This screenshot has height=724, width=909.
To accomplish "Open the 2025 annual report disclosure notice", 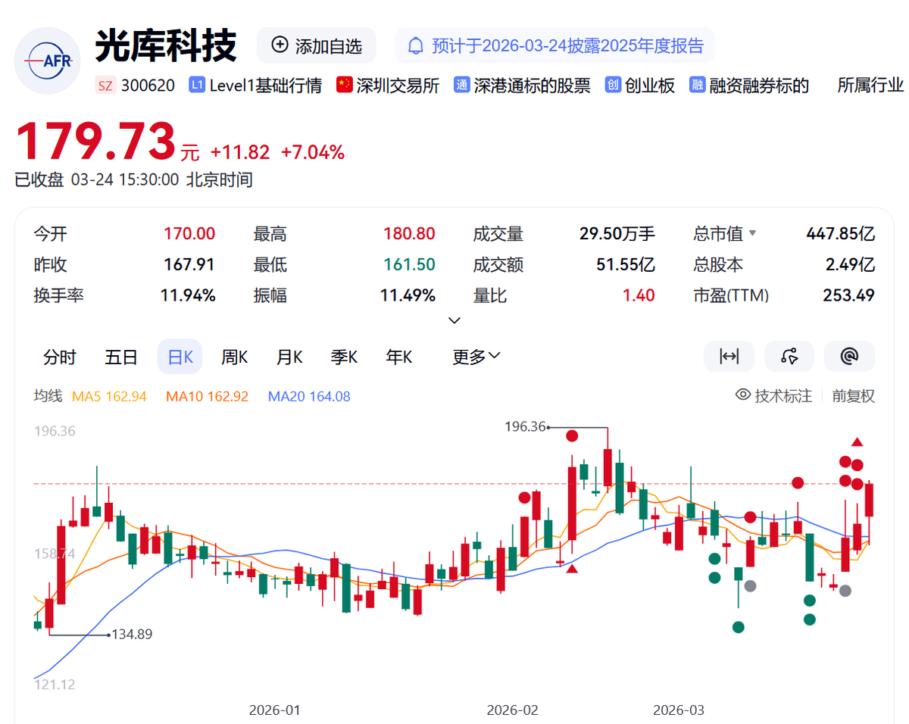I will pos(554,45).
